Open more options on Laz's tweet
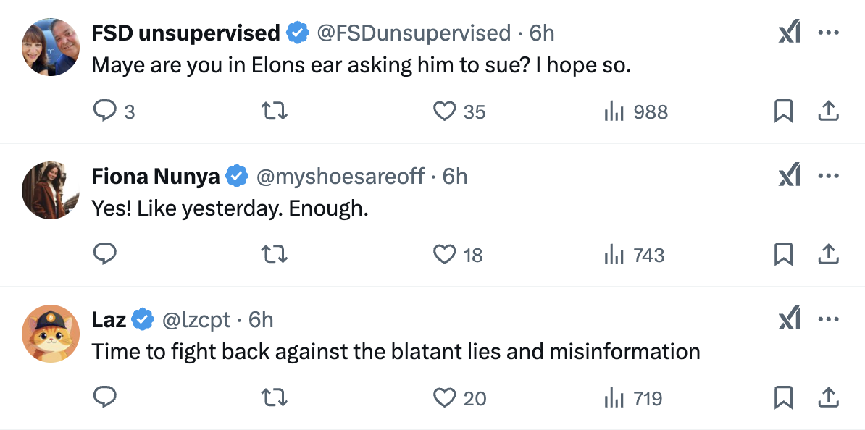 pyautogui.click(x=828, y=319)
